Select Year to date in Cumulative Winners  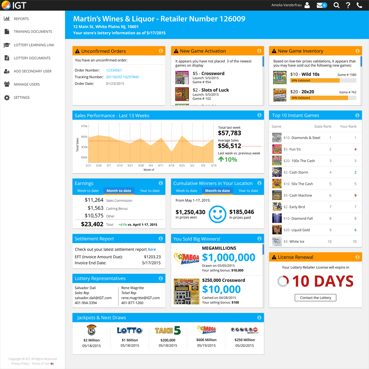pos(248,191)
